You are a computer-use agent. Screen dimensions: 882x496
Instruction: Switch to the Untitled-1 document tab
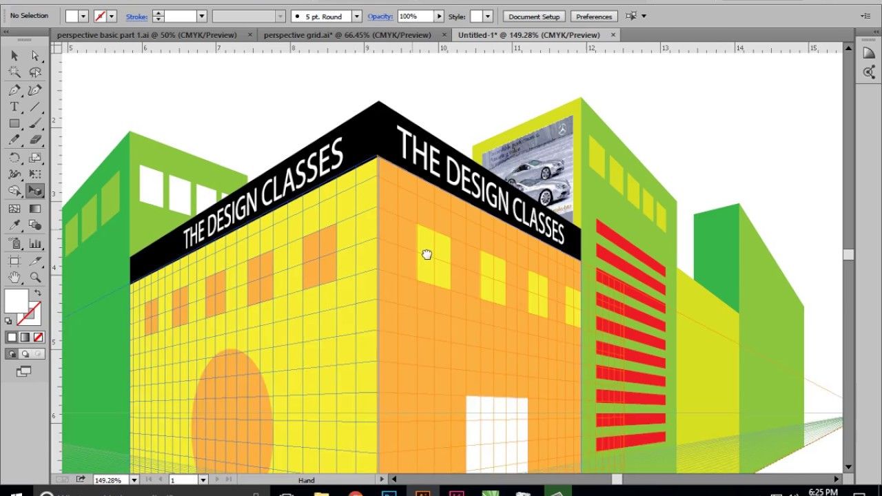pyautogui.click(x=529, y=34)
